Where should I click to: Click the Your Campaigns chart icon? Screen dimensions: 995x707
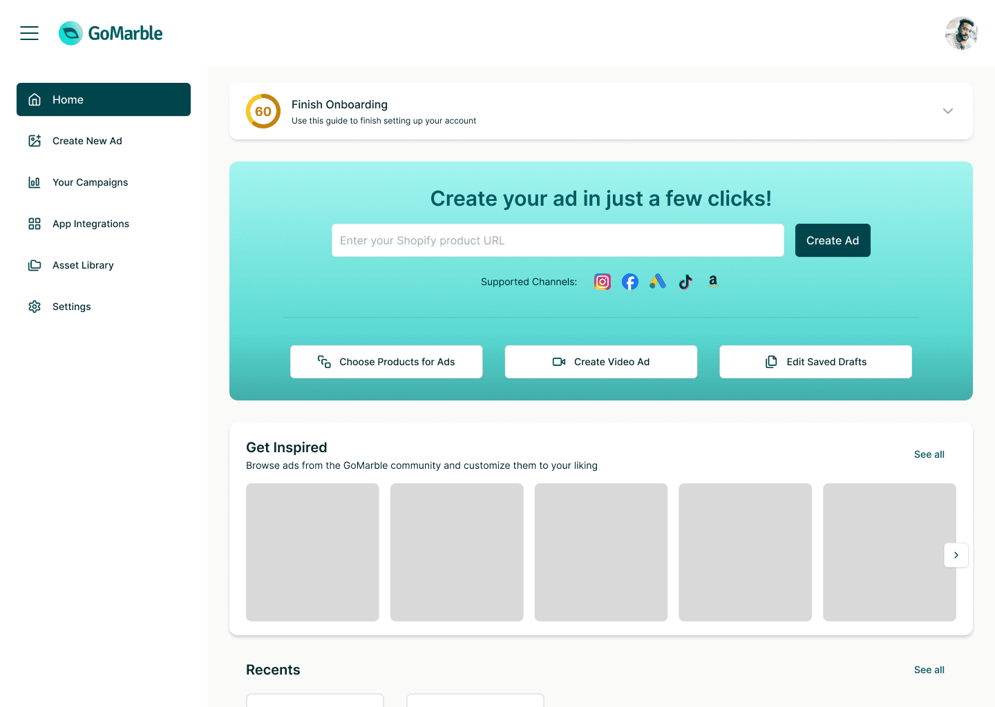pos(35,182)
